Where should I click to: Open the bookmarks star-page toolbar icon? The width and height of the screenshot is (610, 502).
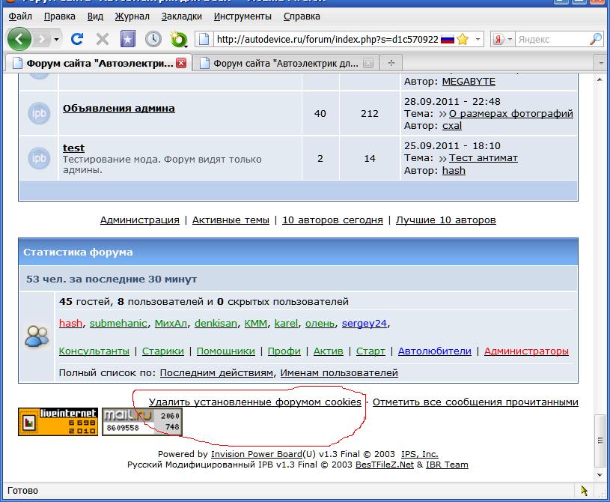tap(127, 39)
